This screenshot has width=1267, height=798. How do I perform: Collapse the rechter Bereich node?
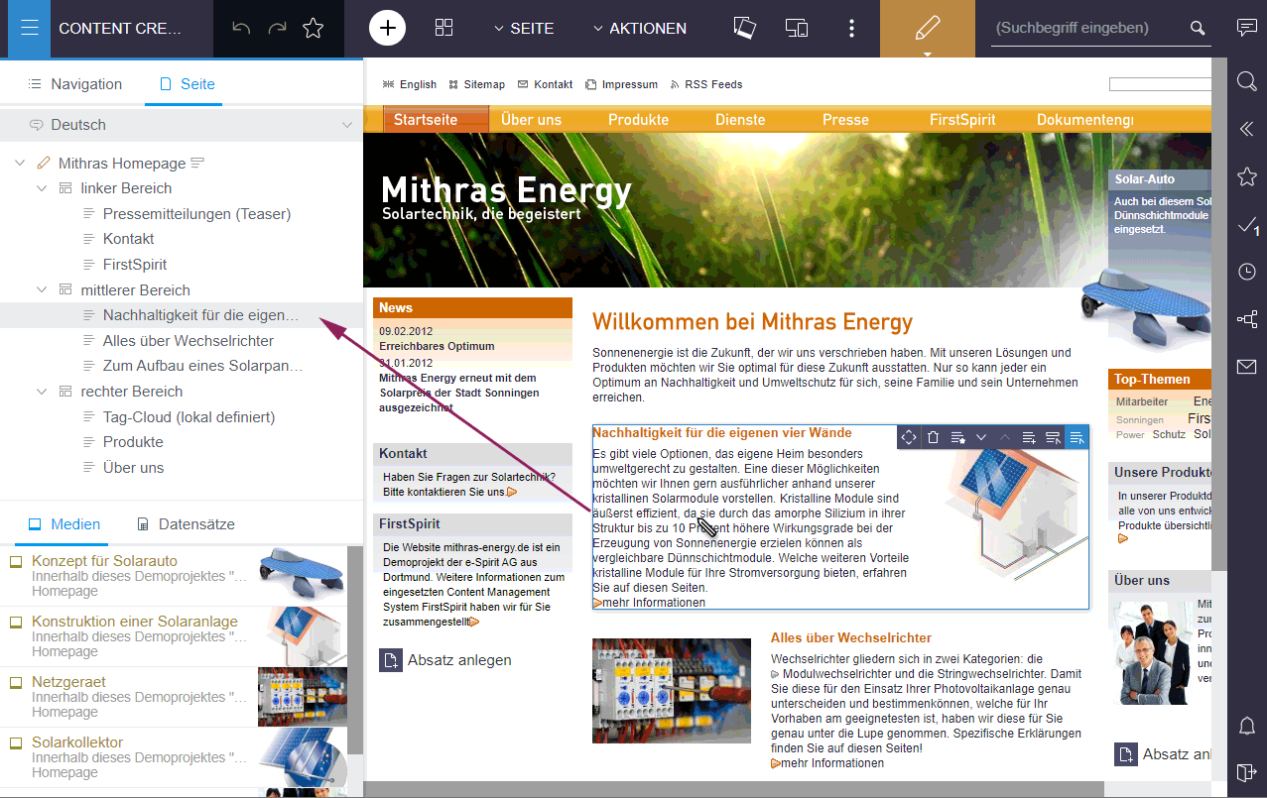(x=42, y=392)
